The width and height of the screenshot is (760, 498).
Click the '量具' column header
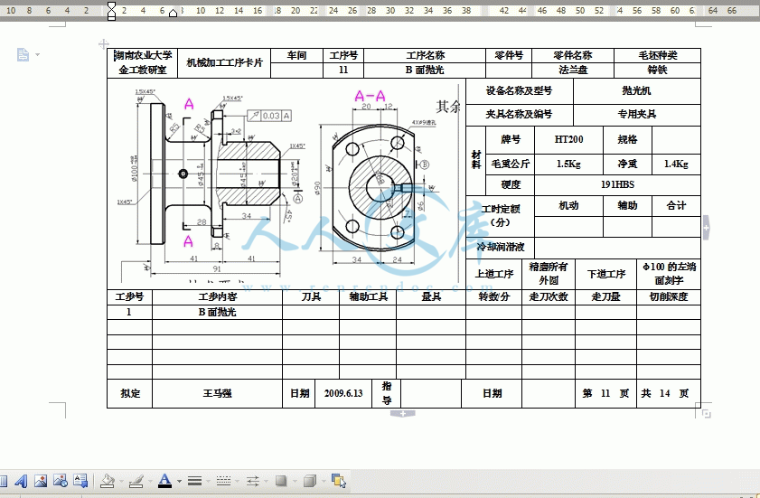(431, 297)
